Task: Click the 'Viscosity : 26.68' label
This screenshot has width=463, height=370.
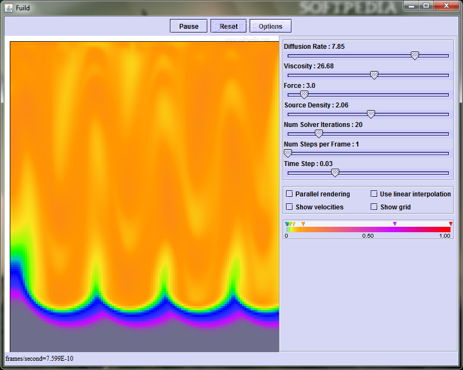Action: point(309,66)
